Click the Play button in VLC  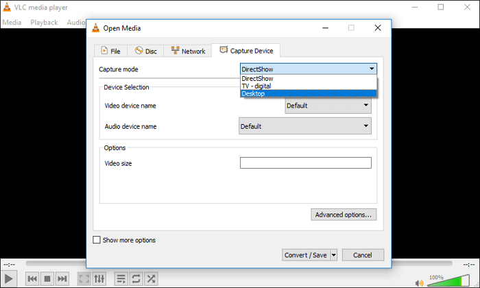click(9, 278)
